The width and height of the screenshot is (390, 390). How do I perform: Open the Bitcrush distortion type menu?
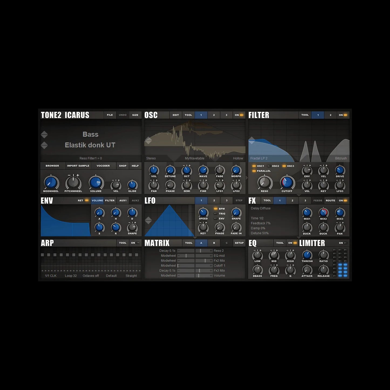pos(341,158)
